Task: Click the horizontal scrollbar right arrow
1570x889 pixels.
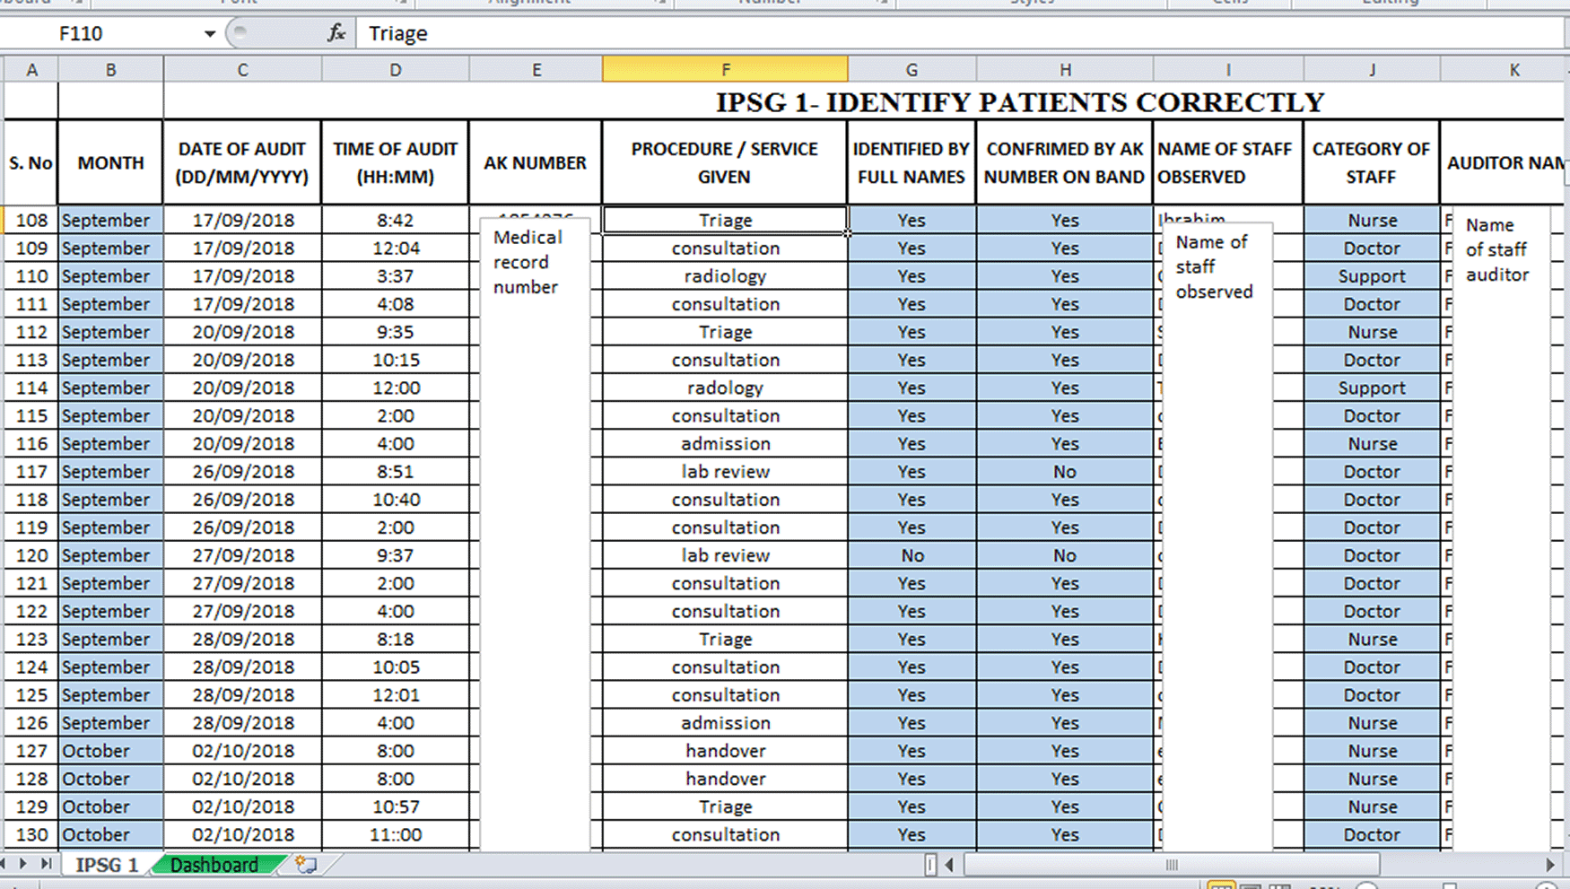Action: pyautogui.click(x=1550, y=864)
